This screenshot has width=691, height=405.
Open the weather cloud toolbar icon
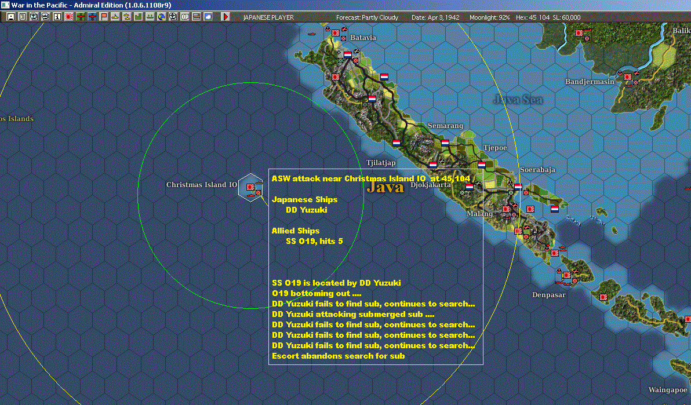point(208,17)
